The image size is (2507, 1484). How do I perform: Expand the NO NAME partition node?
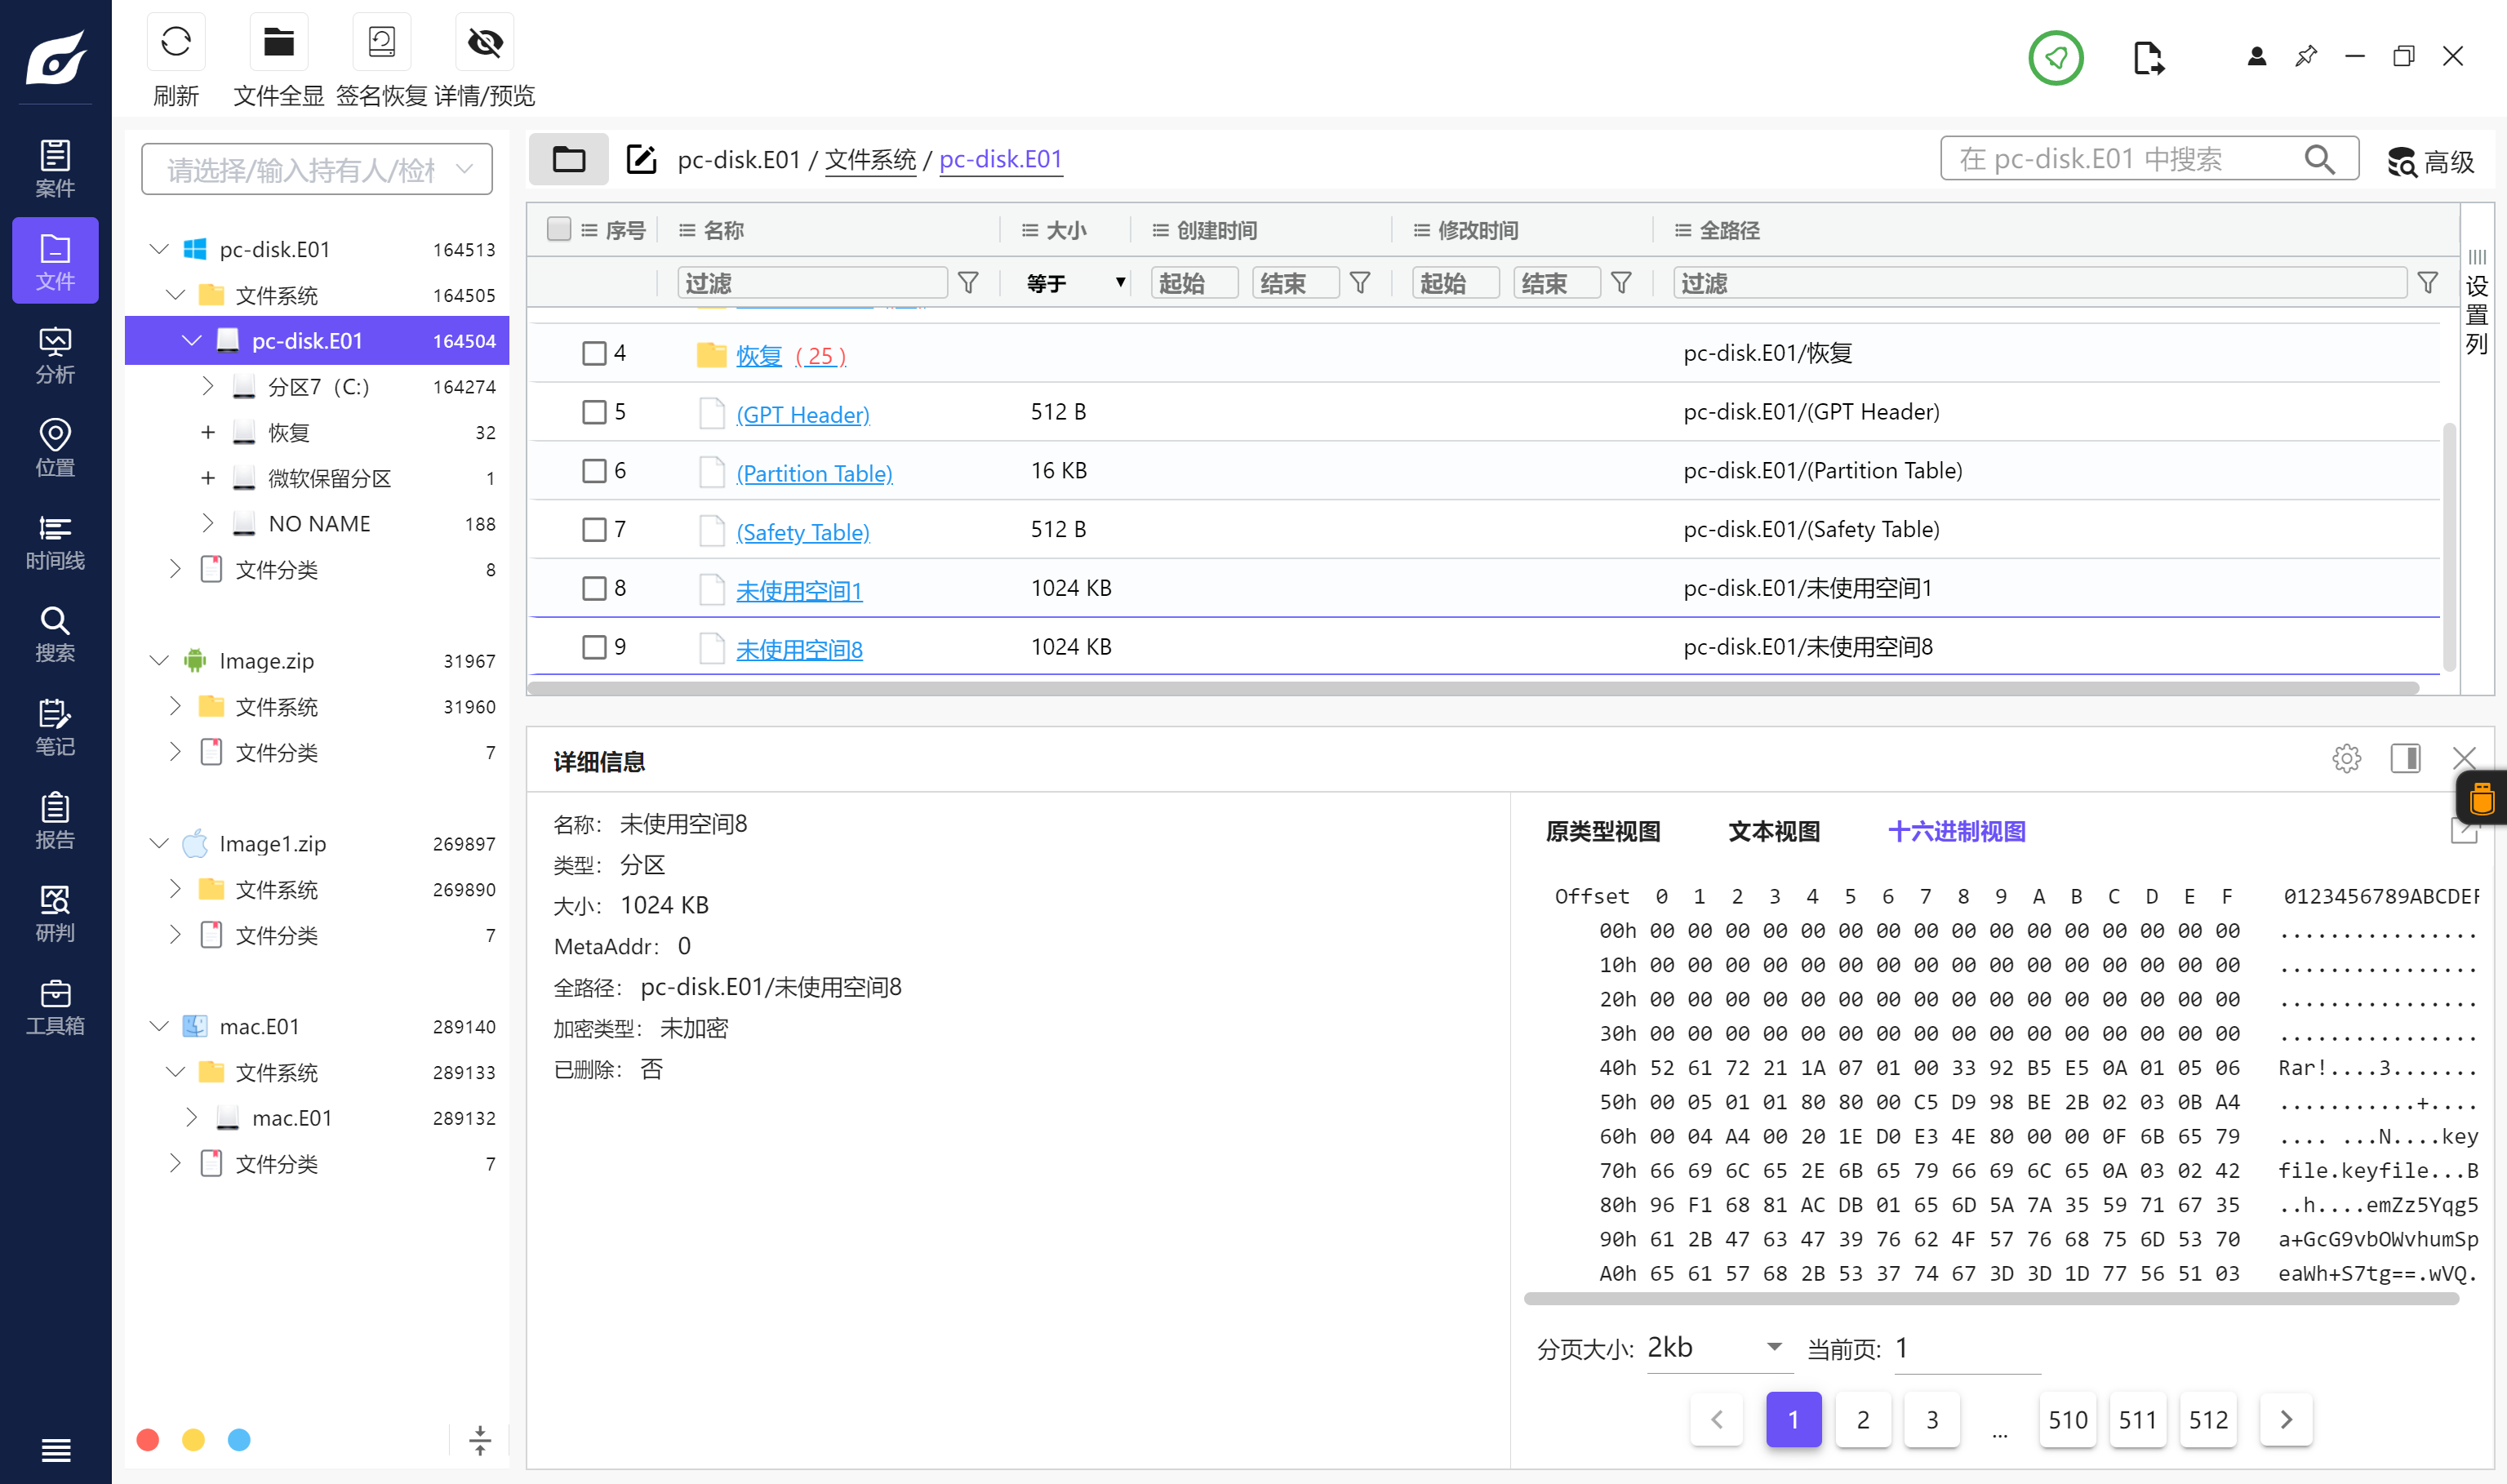[x=207, y=523]
